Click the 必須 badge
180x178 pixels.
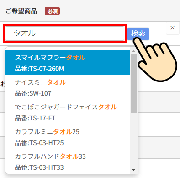coord(52,11)
